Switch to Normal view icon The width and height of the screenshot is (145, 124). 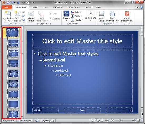point(92,121)
